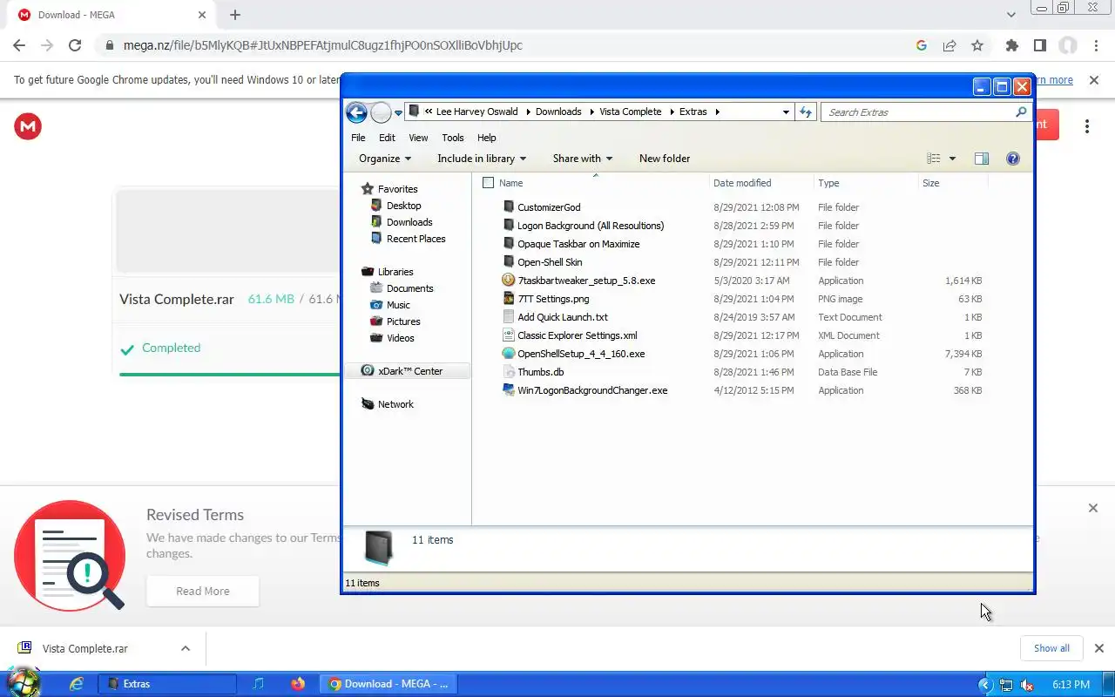Dismiss the Revised Terms banner

(x=1093, y=508)
